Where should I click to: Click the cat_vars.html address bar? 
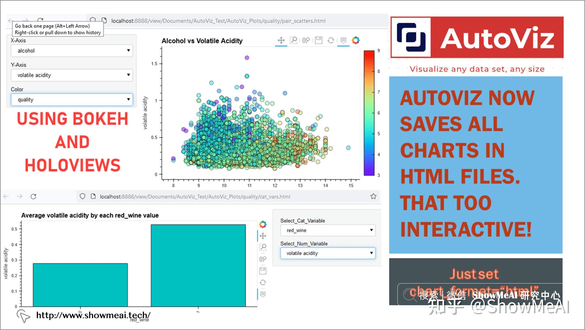pyautogui.click(x=195, y=197)
